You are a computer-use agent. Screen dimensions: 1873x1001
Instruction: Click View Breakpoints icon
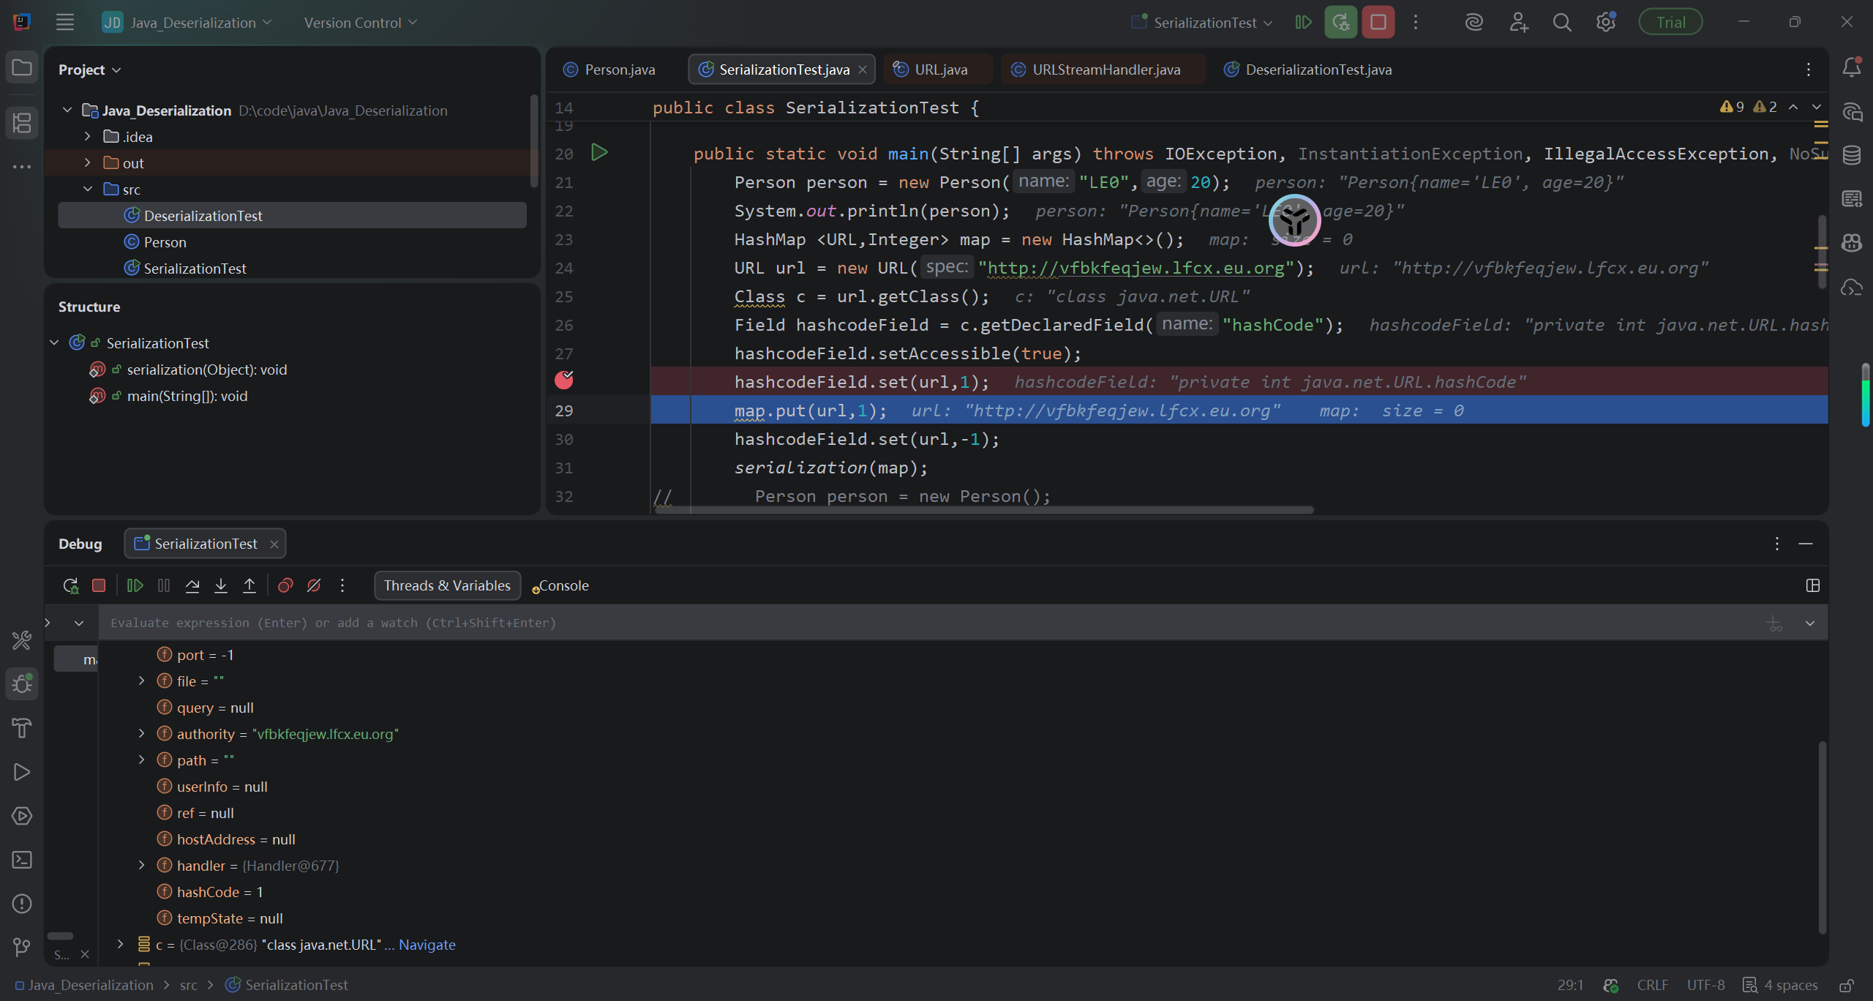[x=285, y=585]
